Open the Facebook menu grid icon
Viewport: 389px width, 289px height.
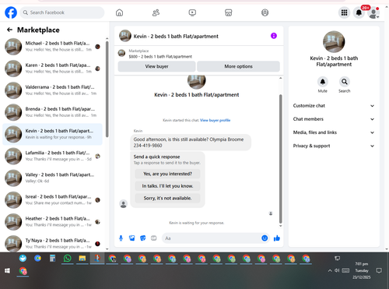344,12
